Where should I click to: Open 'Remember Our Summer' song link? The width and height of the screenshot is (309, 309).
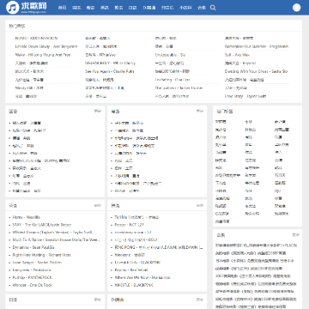[257, 46]
